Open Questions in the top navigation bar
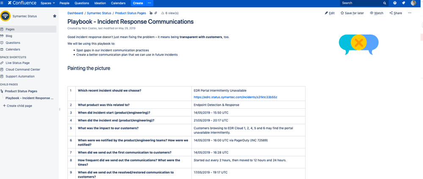 [x=82, y=3]
